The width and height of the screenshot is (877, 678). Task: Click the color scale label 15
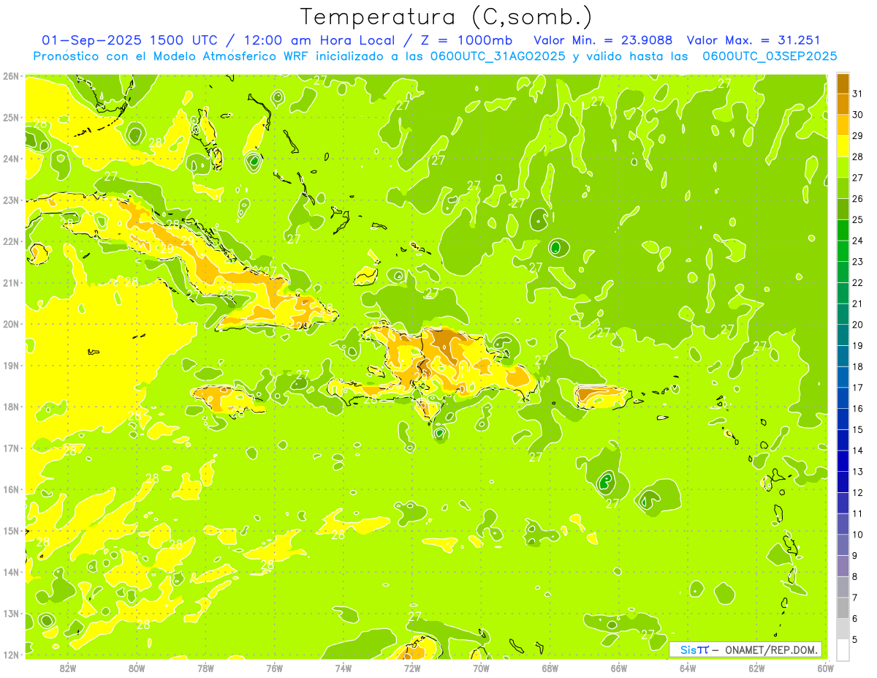857,429
